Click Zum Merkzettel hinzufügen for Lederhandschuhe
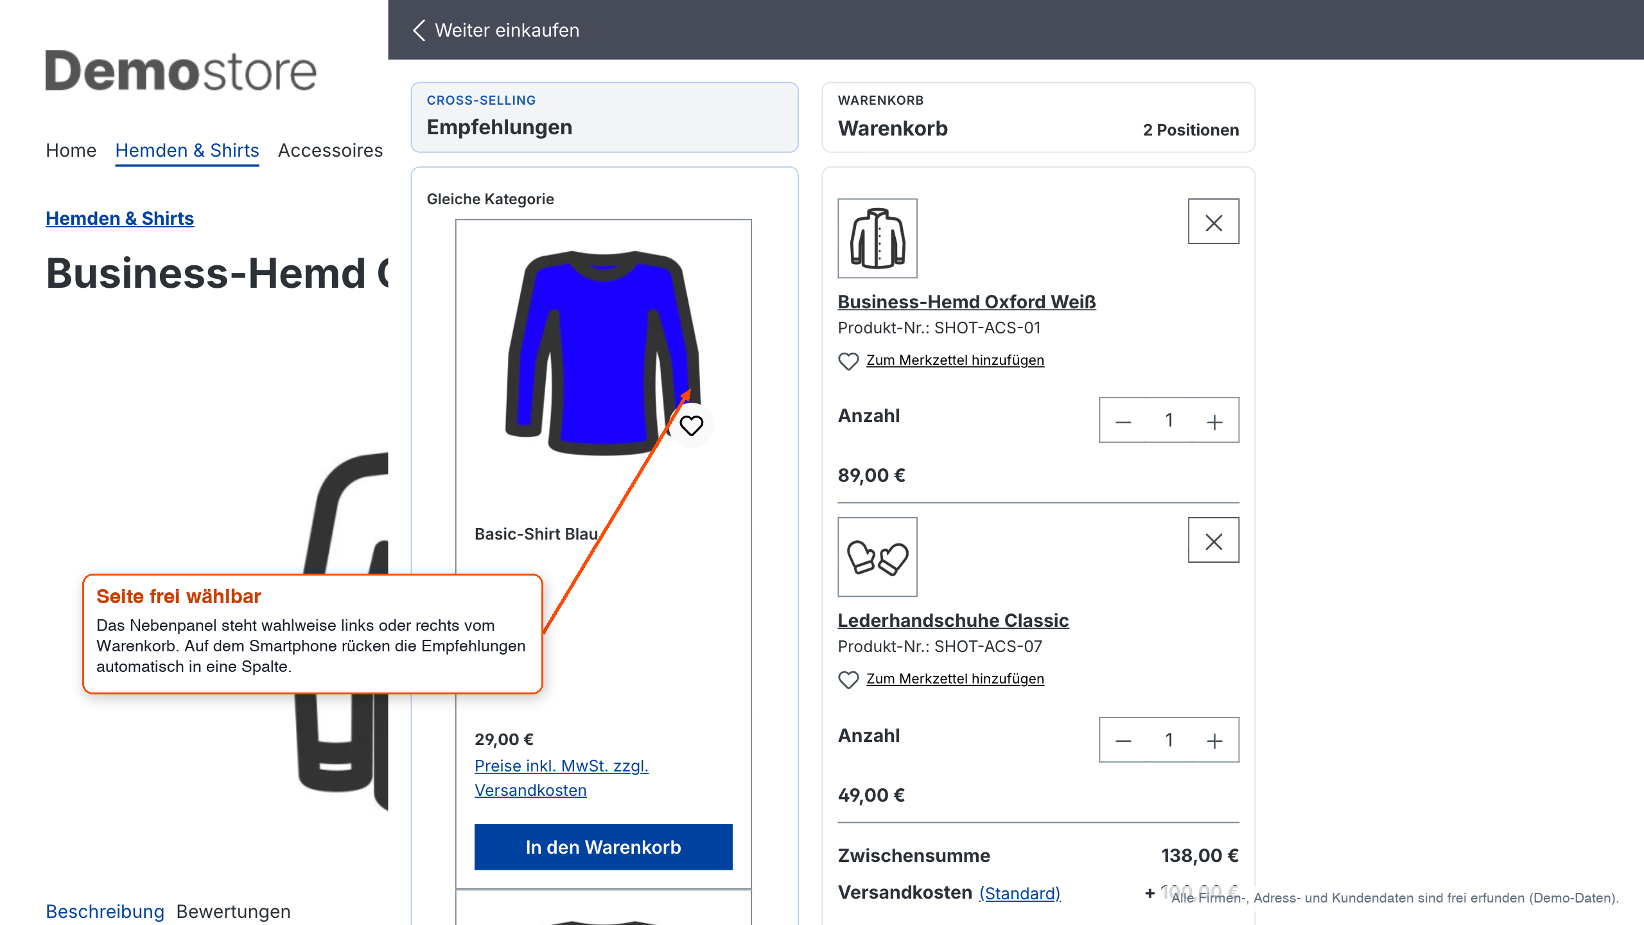This screenshot has width=1644, height=925. pyautogui.click(x=955, y=678)
